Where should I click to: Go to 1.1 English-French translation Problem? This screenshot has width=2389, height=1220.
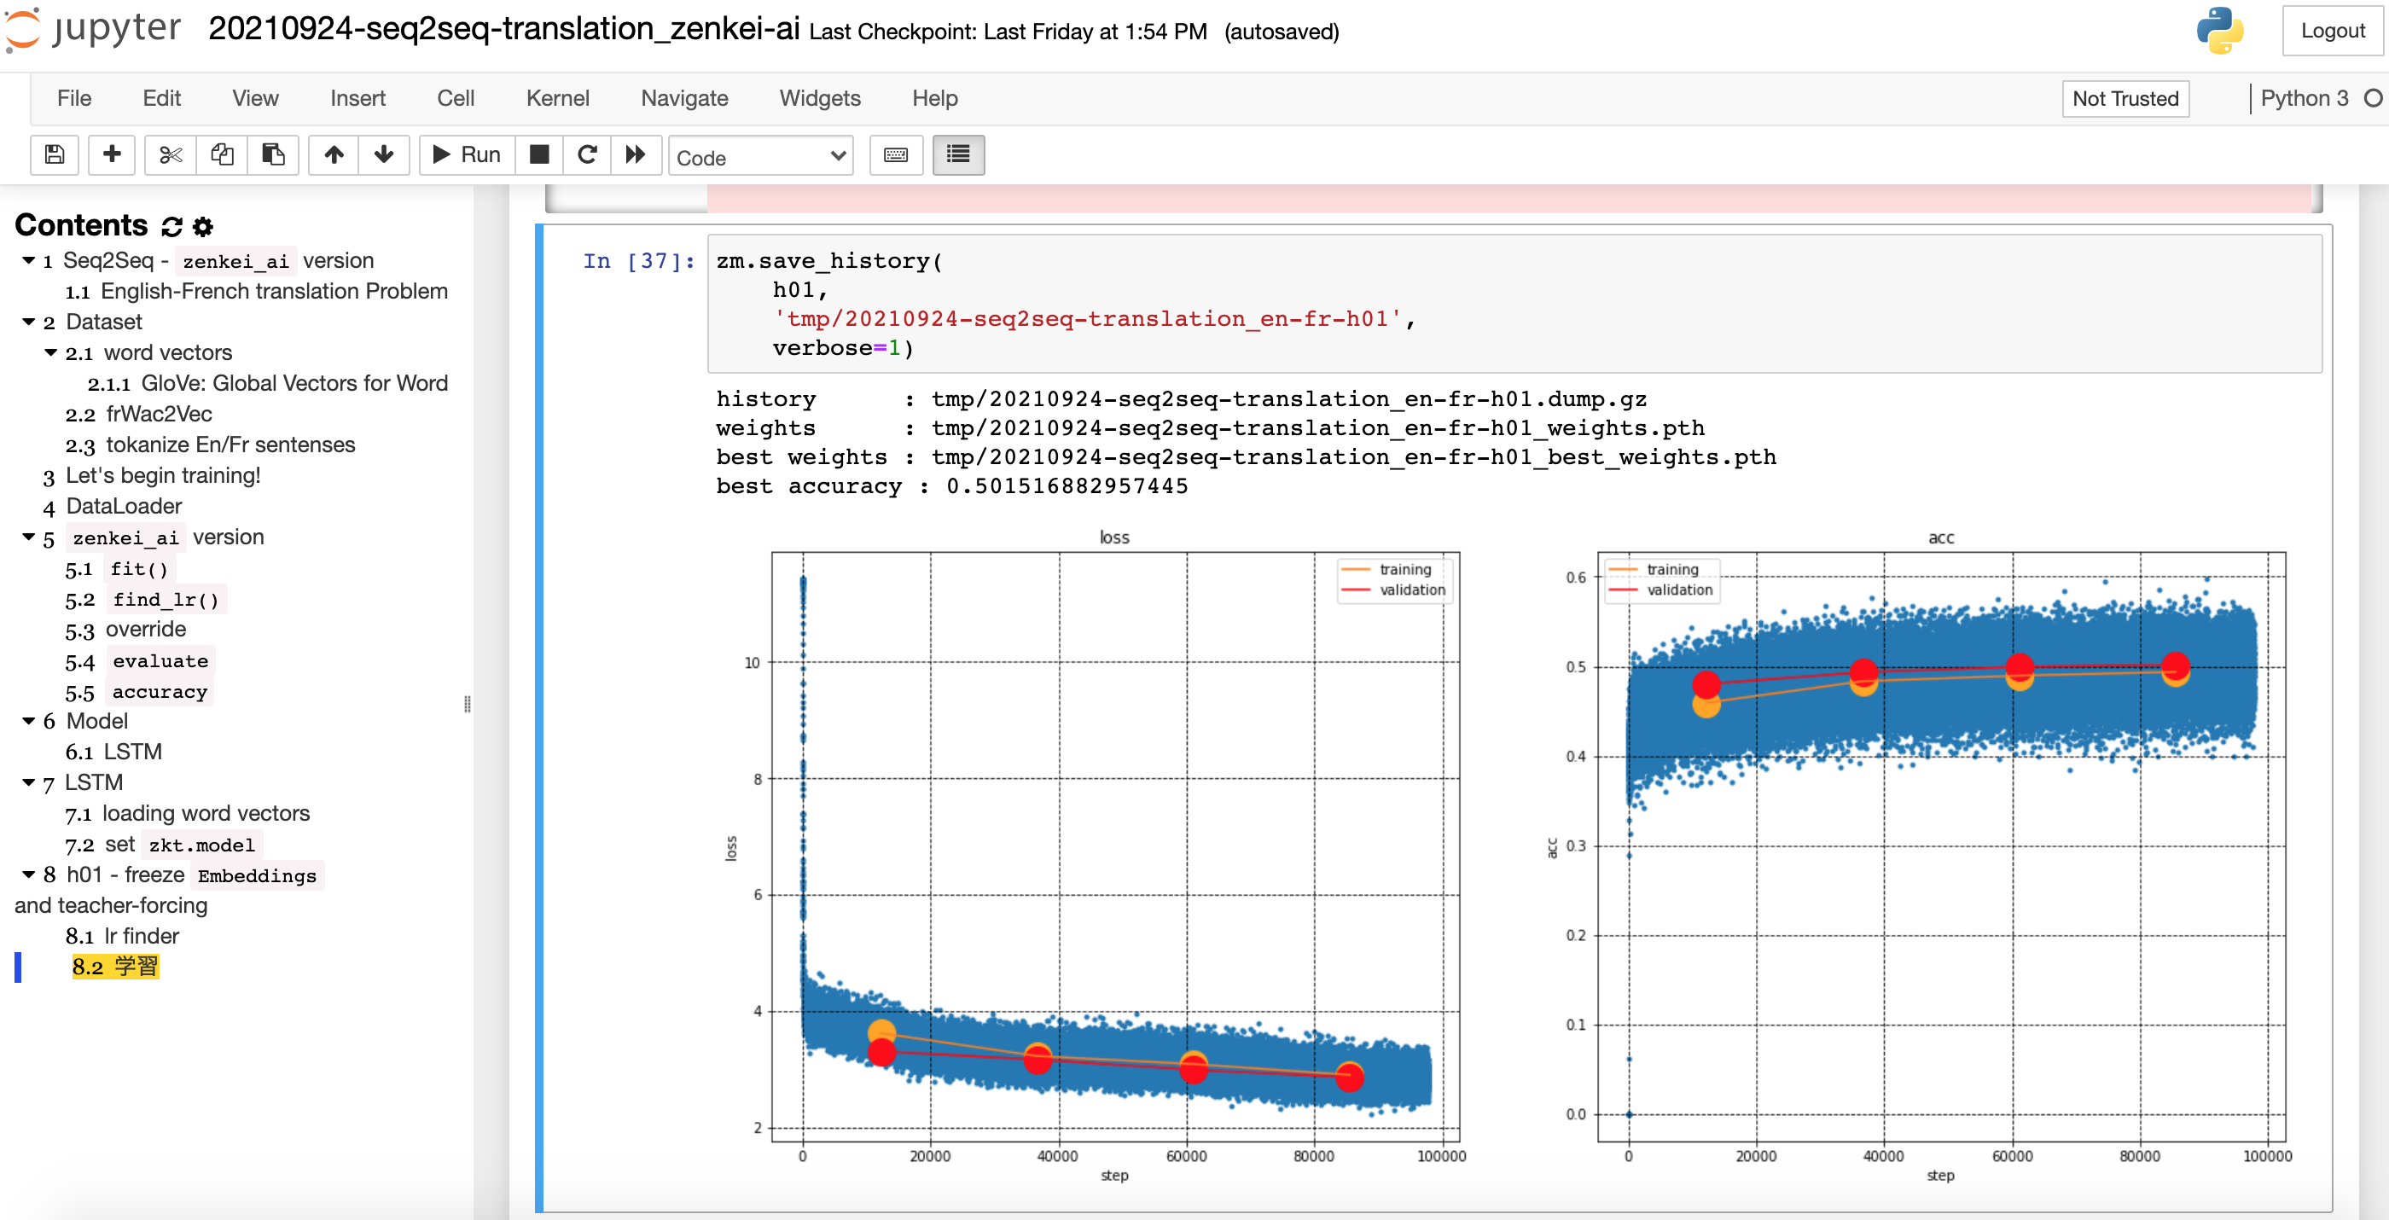(257, 291)
